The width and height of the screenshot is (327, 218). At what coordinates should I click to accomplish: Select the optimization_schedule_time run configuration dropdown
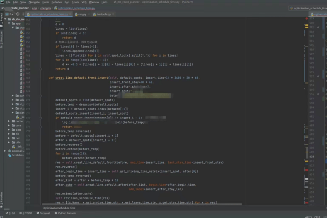click(308, 8)
